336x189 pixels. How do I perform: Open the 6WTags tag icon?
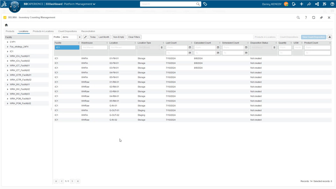pyautogui.click(x=205, y=4)
